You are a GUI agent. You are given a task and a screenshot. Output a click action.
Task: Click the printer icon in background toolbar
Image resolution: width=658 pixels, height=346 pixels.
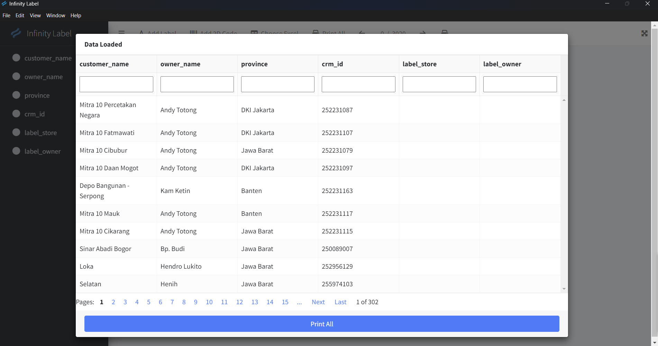click(445, 32)
